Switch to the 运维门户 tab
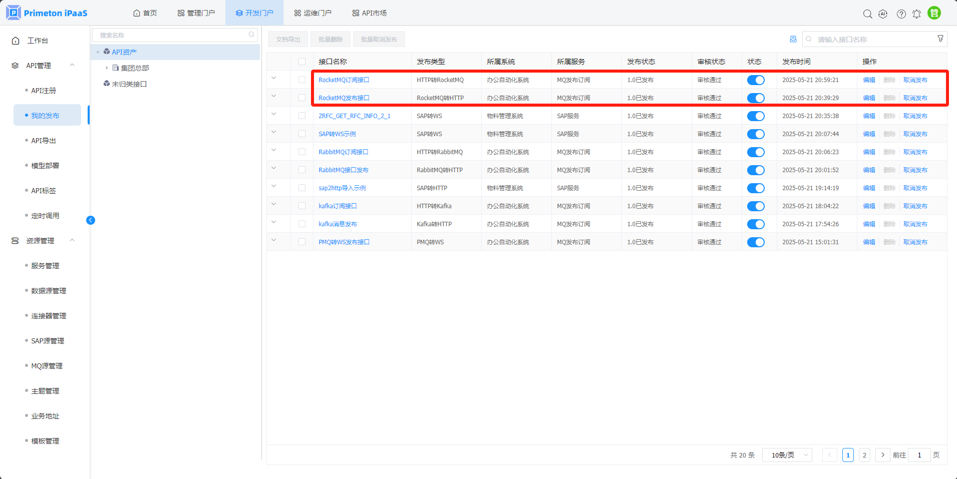This screenshot has width=957, height=479. (x=312, y=13)
